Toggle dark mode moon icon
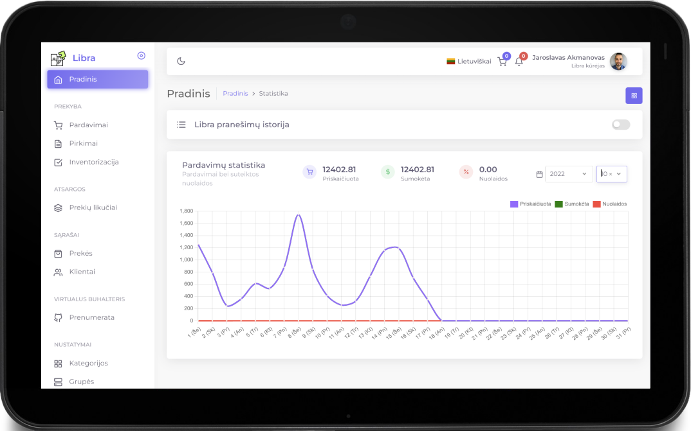The height and width of the screenshot is (431, 691). 181,61
